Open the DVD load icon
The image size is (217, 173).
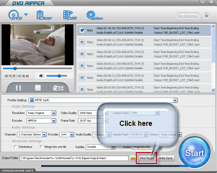[15, 15]
